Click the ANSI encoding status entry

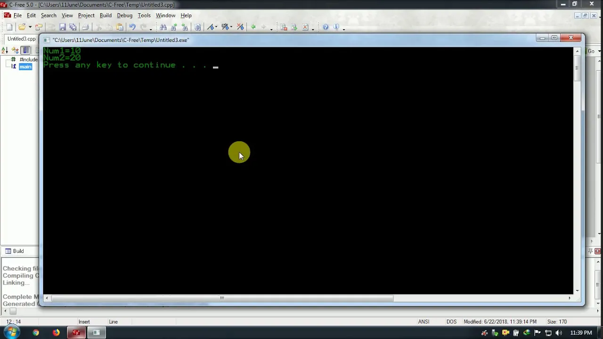(x=424, y=322)
